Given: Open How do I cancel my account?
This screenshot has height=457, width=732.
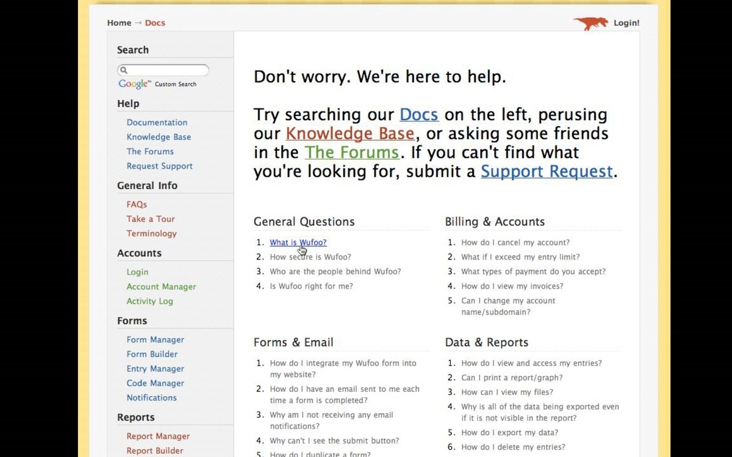Looking at the screenshot, I should coord(515,243).
